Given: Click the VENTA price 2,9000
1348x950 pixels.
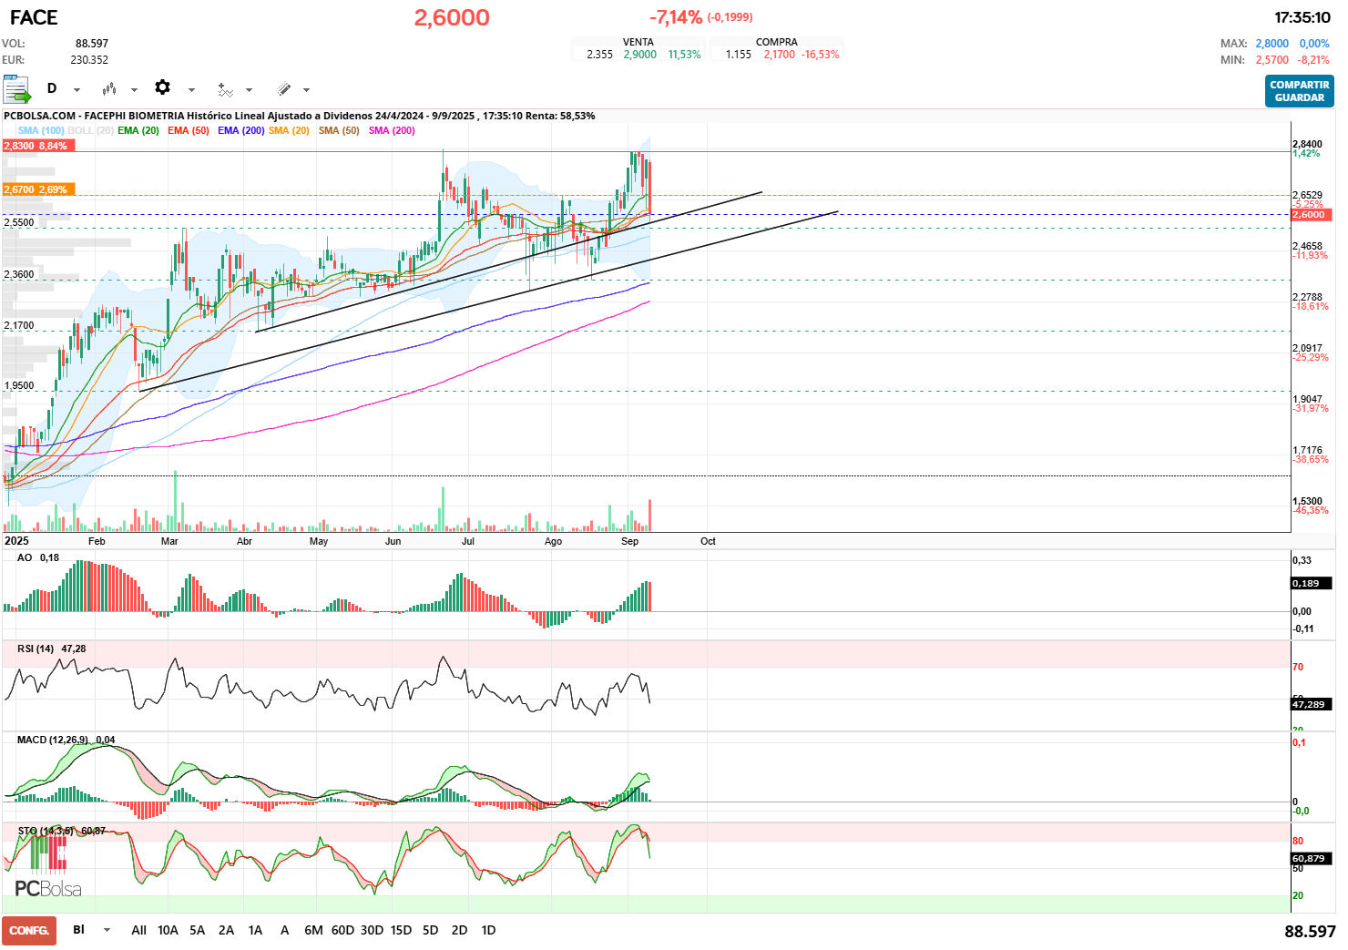Looking at the screenshot, I should pyautogui.click(x=639, y=55).
